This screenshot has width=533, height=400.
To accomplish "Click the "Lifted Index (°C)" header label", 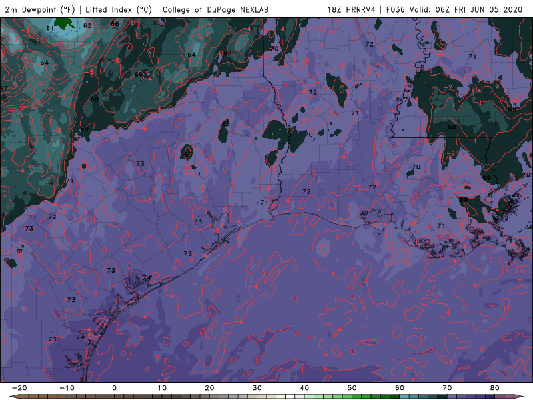I will tap(119, 10).
